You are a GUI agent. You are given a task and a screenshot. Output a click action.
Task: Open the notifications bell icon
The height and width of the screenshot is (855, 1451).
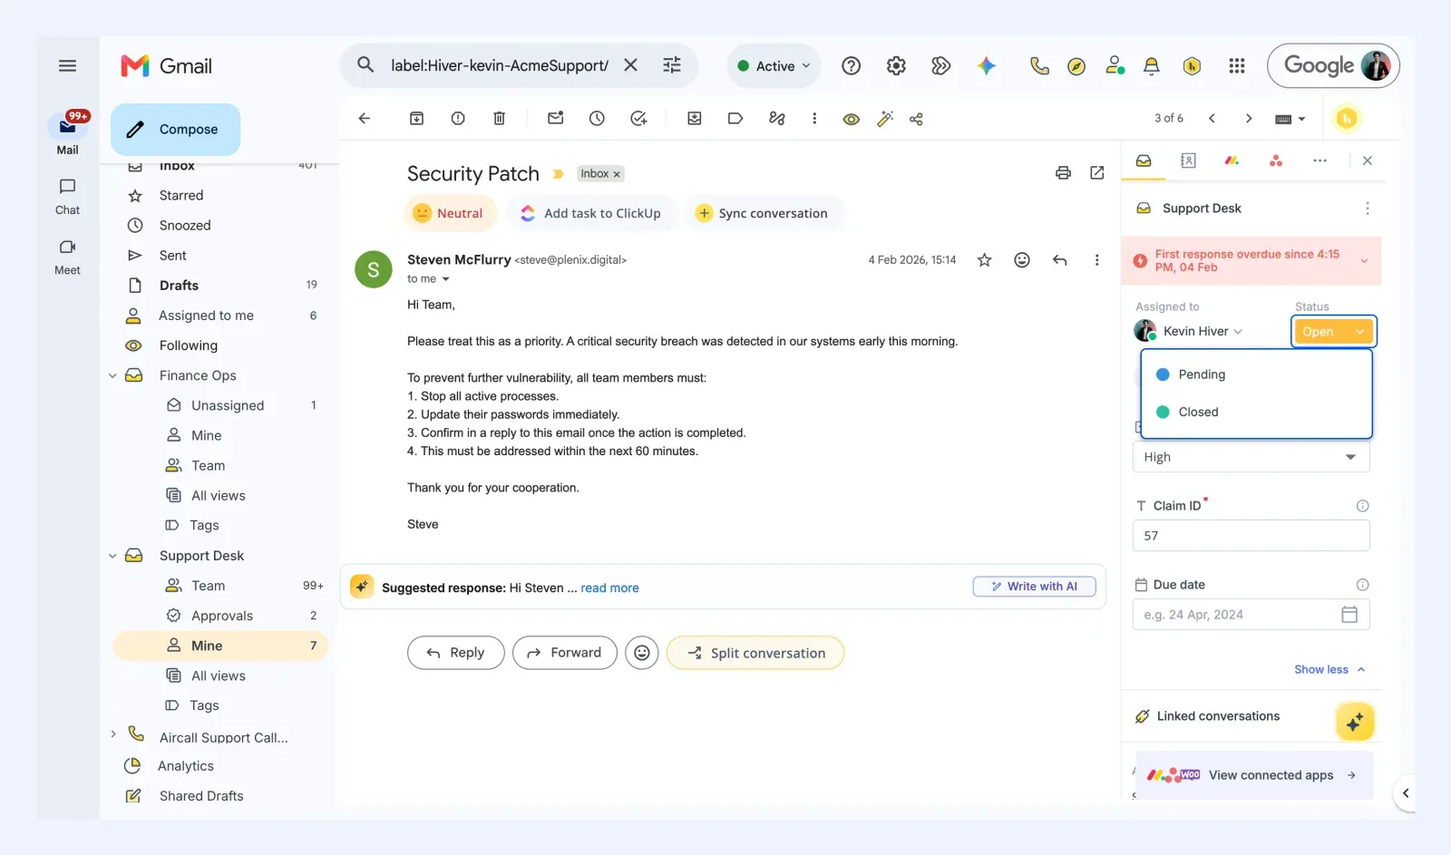coord(1151,65)
